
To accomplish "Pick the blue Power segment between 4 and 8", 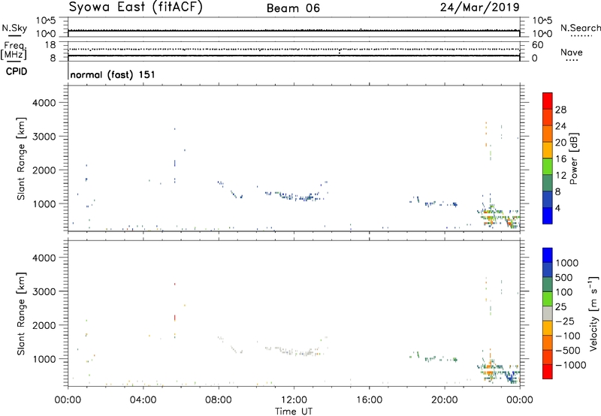I will coord(548,199).
